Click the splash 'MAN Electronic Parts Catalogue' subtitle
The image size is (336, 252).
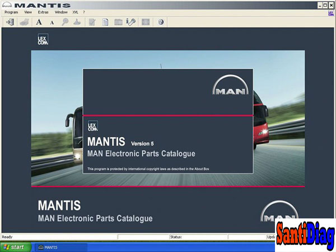pos(141,153)
